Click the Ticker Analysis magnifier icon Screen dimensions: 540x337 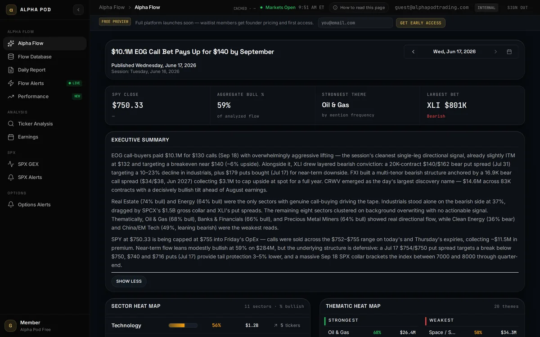(11, 124)
